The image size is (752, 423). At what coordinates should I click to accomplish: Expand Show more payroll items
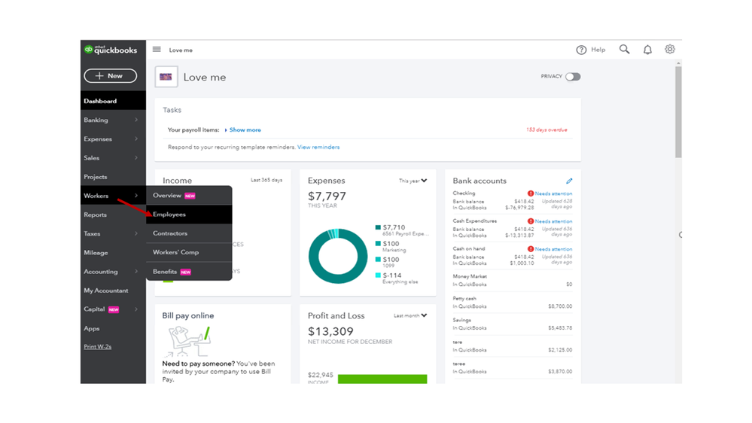coord(243,130)
